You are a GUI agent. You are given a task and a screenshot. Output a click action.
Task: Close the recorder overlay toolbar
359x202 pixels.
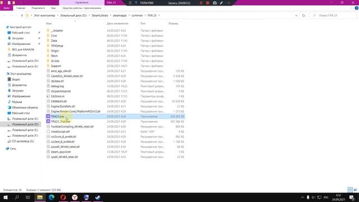228,3
